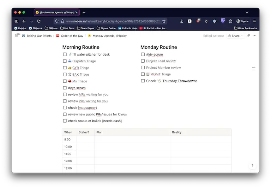This screenshot has width=271, height=188.
Task: Mark 'Project Lead review' as done
Action: click(143, 61)
